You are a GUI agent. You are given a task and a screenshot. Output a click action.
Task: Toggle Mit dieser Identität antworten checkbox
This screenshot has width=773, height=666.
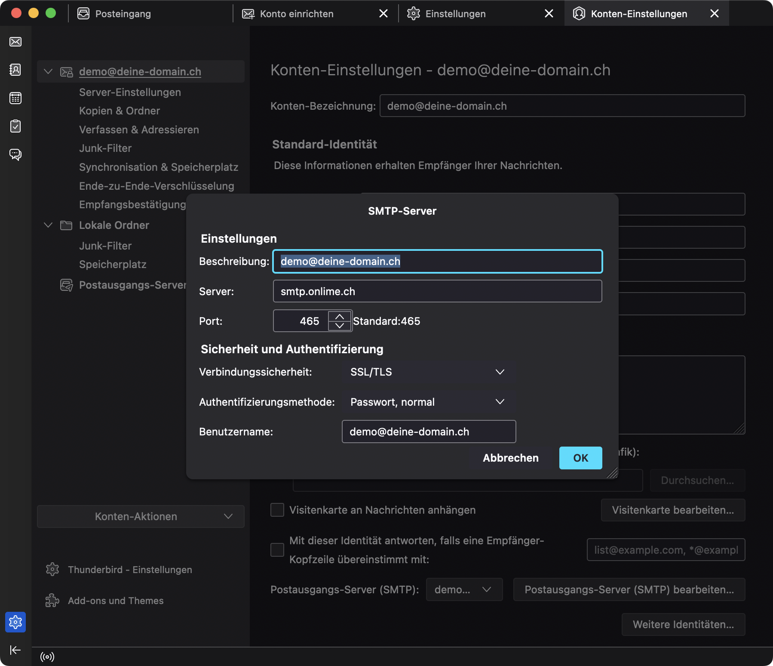277,550
